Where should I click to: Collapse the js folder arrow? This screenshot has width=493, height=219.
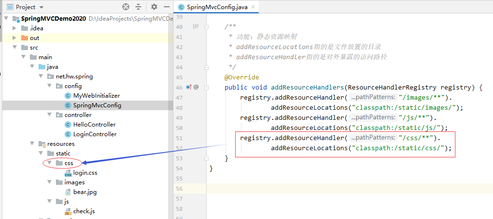click(49, 201)
